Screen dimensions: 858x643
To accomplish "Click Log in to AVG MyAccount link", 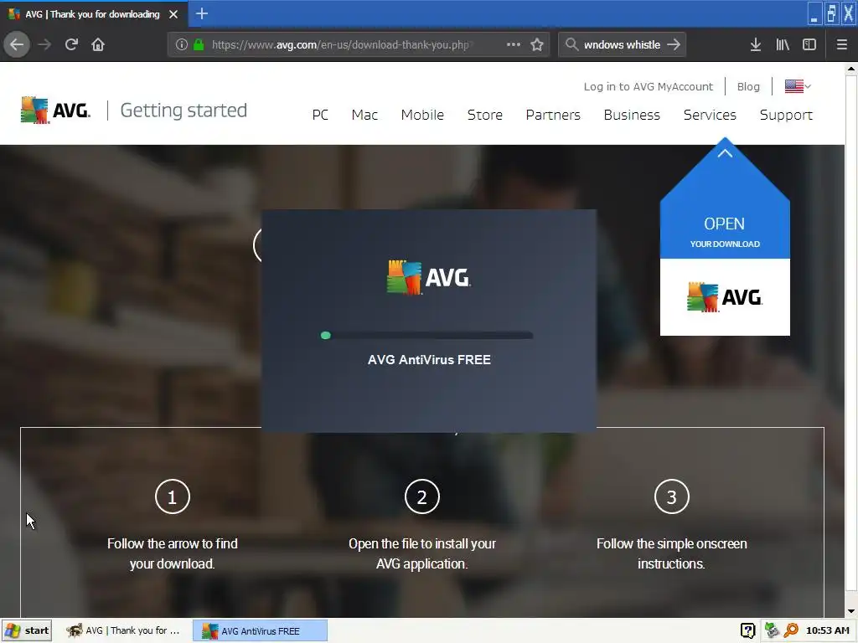I will 648,86.
